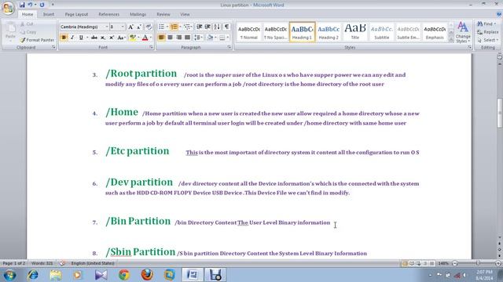503x282 pixels.
Task: Open Firefox from the taskbar
Action: (147, 275)
